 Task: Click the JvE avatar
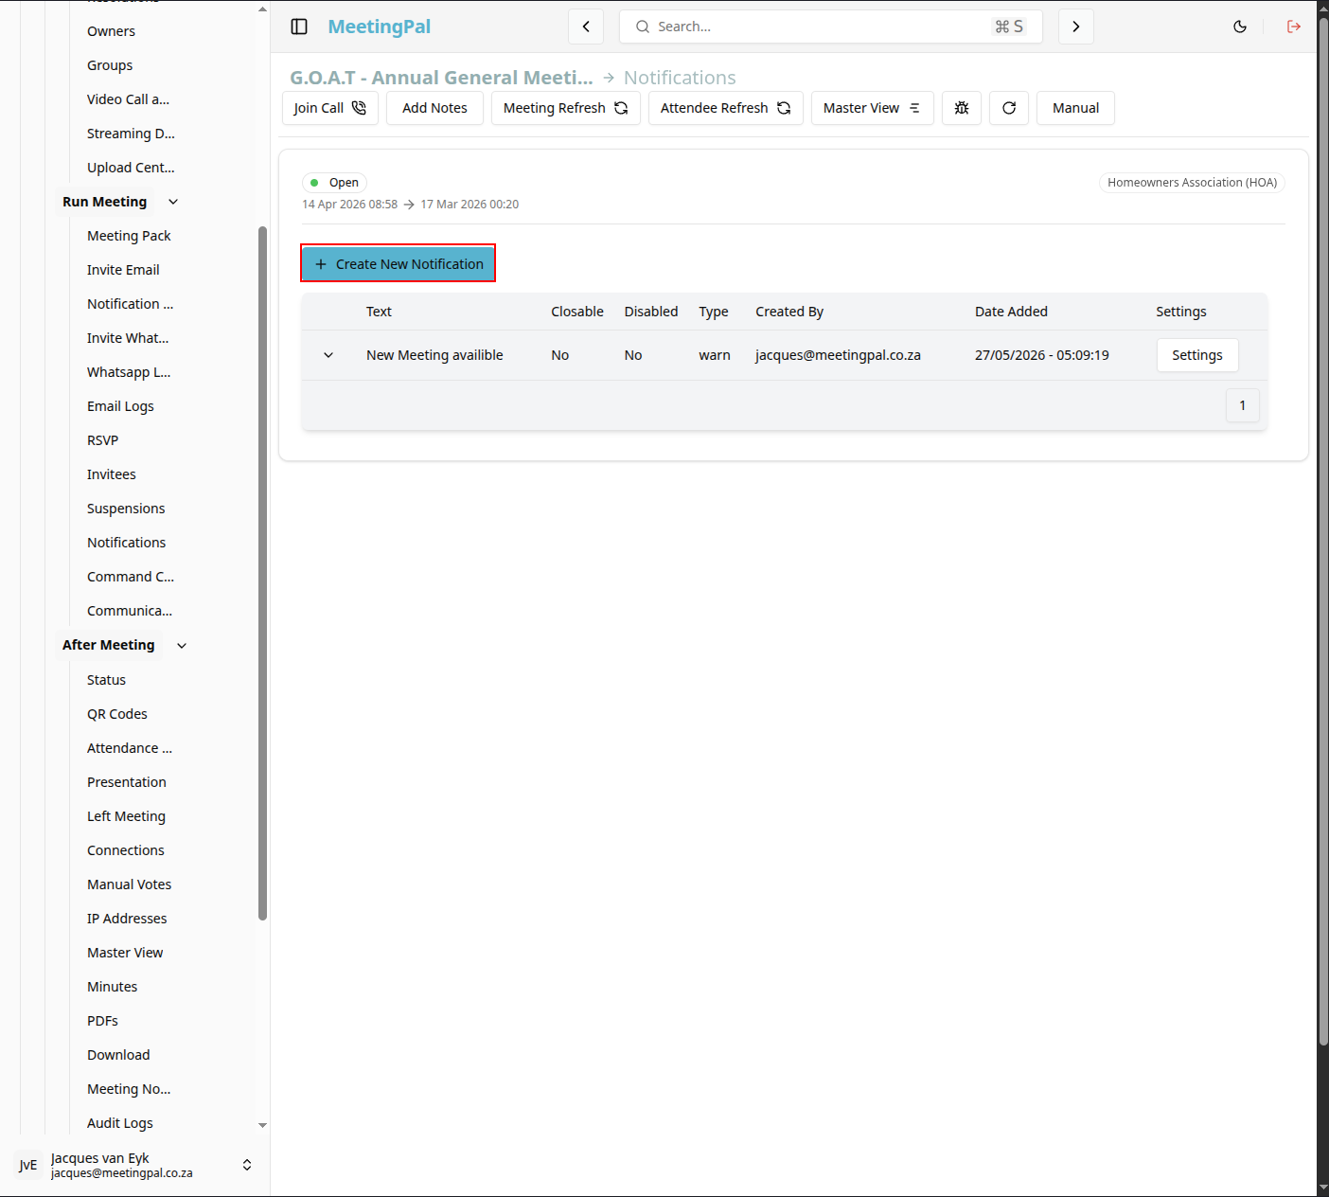point(28,1165)
